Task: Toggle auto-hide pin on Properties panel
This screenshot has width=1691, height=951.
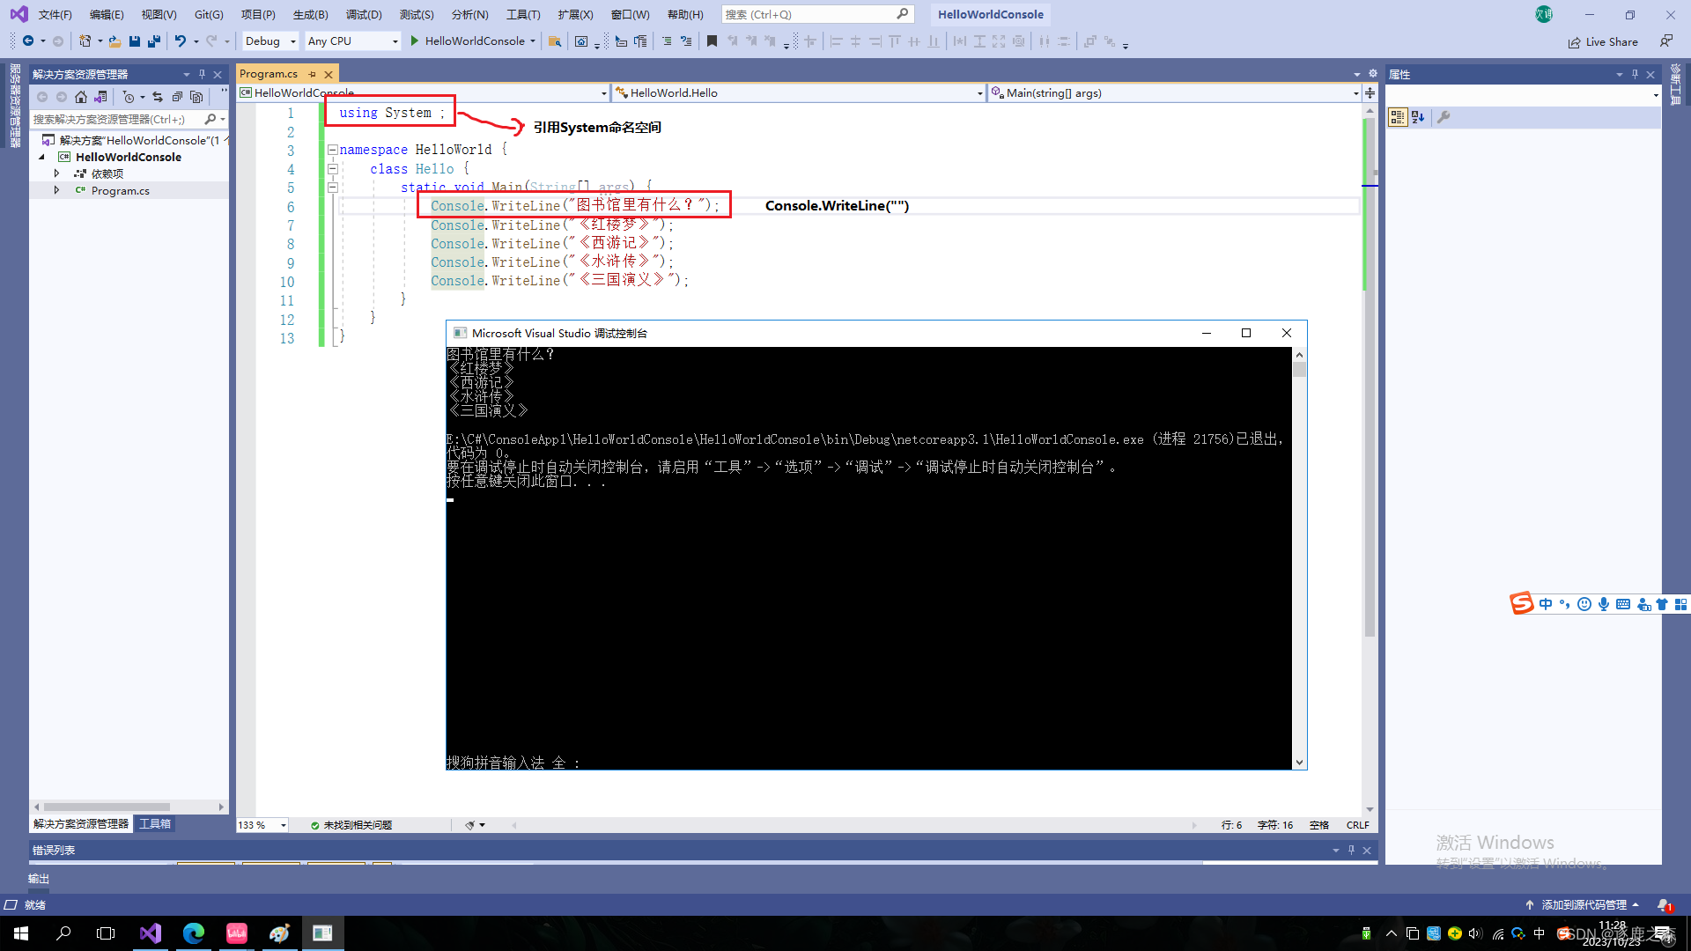Action: click(1635, 74)
